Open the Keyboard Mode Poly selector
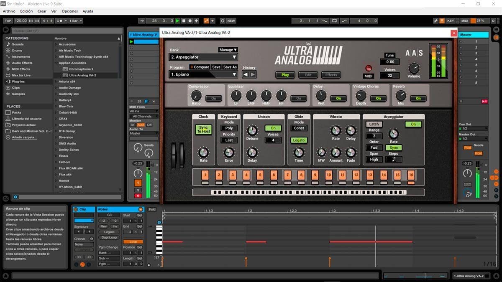The height and width of the screenshot is (282, 502). pyautogui.click(x=229, y=128)
